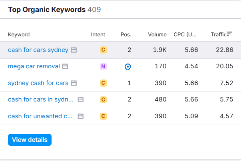Screen dimensions: 241x161
Task: Open SERP icon beside cash for cars sydney
Action: (74, 50)
